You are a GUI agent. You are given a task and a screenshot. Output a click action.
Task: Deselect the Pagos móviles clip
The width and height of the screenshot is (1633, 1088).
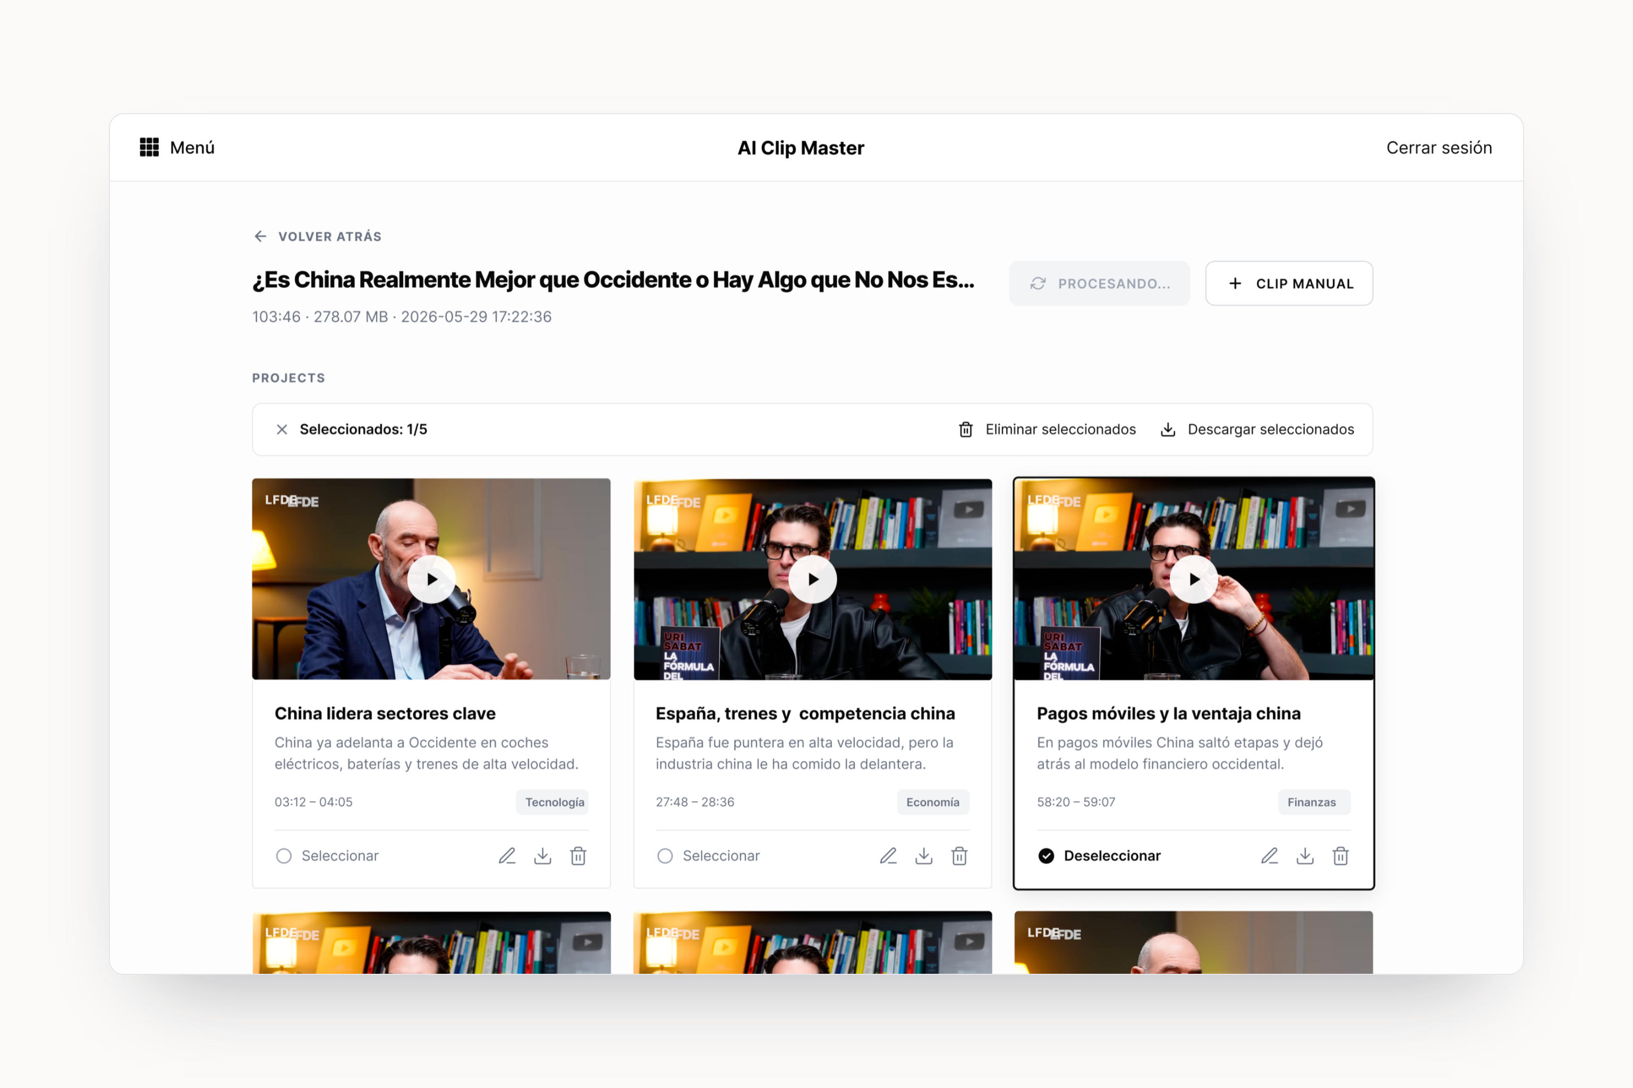coord(1099,855)
